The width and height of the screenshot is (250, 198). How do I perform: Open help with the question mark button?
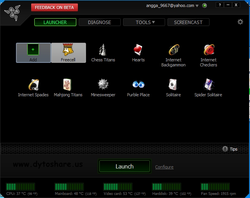[220, 5]
